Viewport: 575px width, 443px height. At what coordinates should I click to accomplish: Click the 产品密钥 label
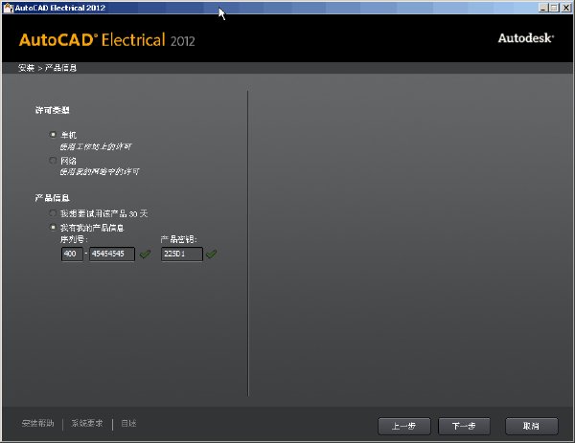tap(178, 239)
